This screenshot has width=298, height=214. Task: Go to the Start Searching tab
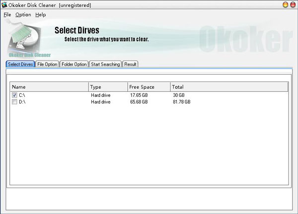point(105,64)
